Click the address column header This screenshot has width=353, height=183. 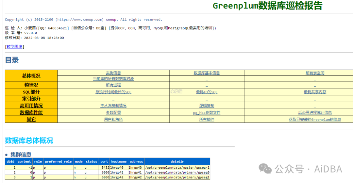[x=136, y=162]
